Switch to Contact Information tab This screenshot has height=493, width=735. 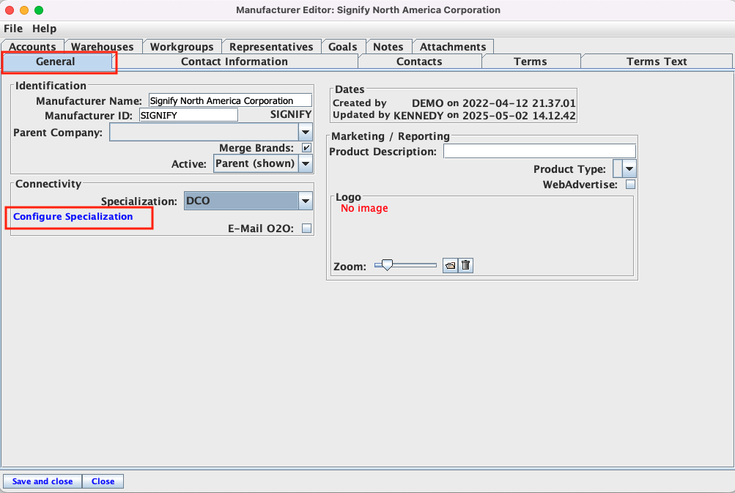pyautogui.click(x=234, y=62)
